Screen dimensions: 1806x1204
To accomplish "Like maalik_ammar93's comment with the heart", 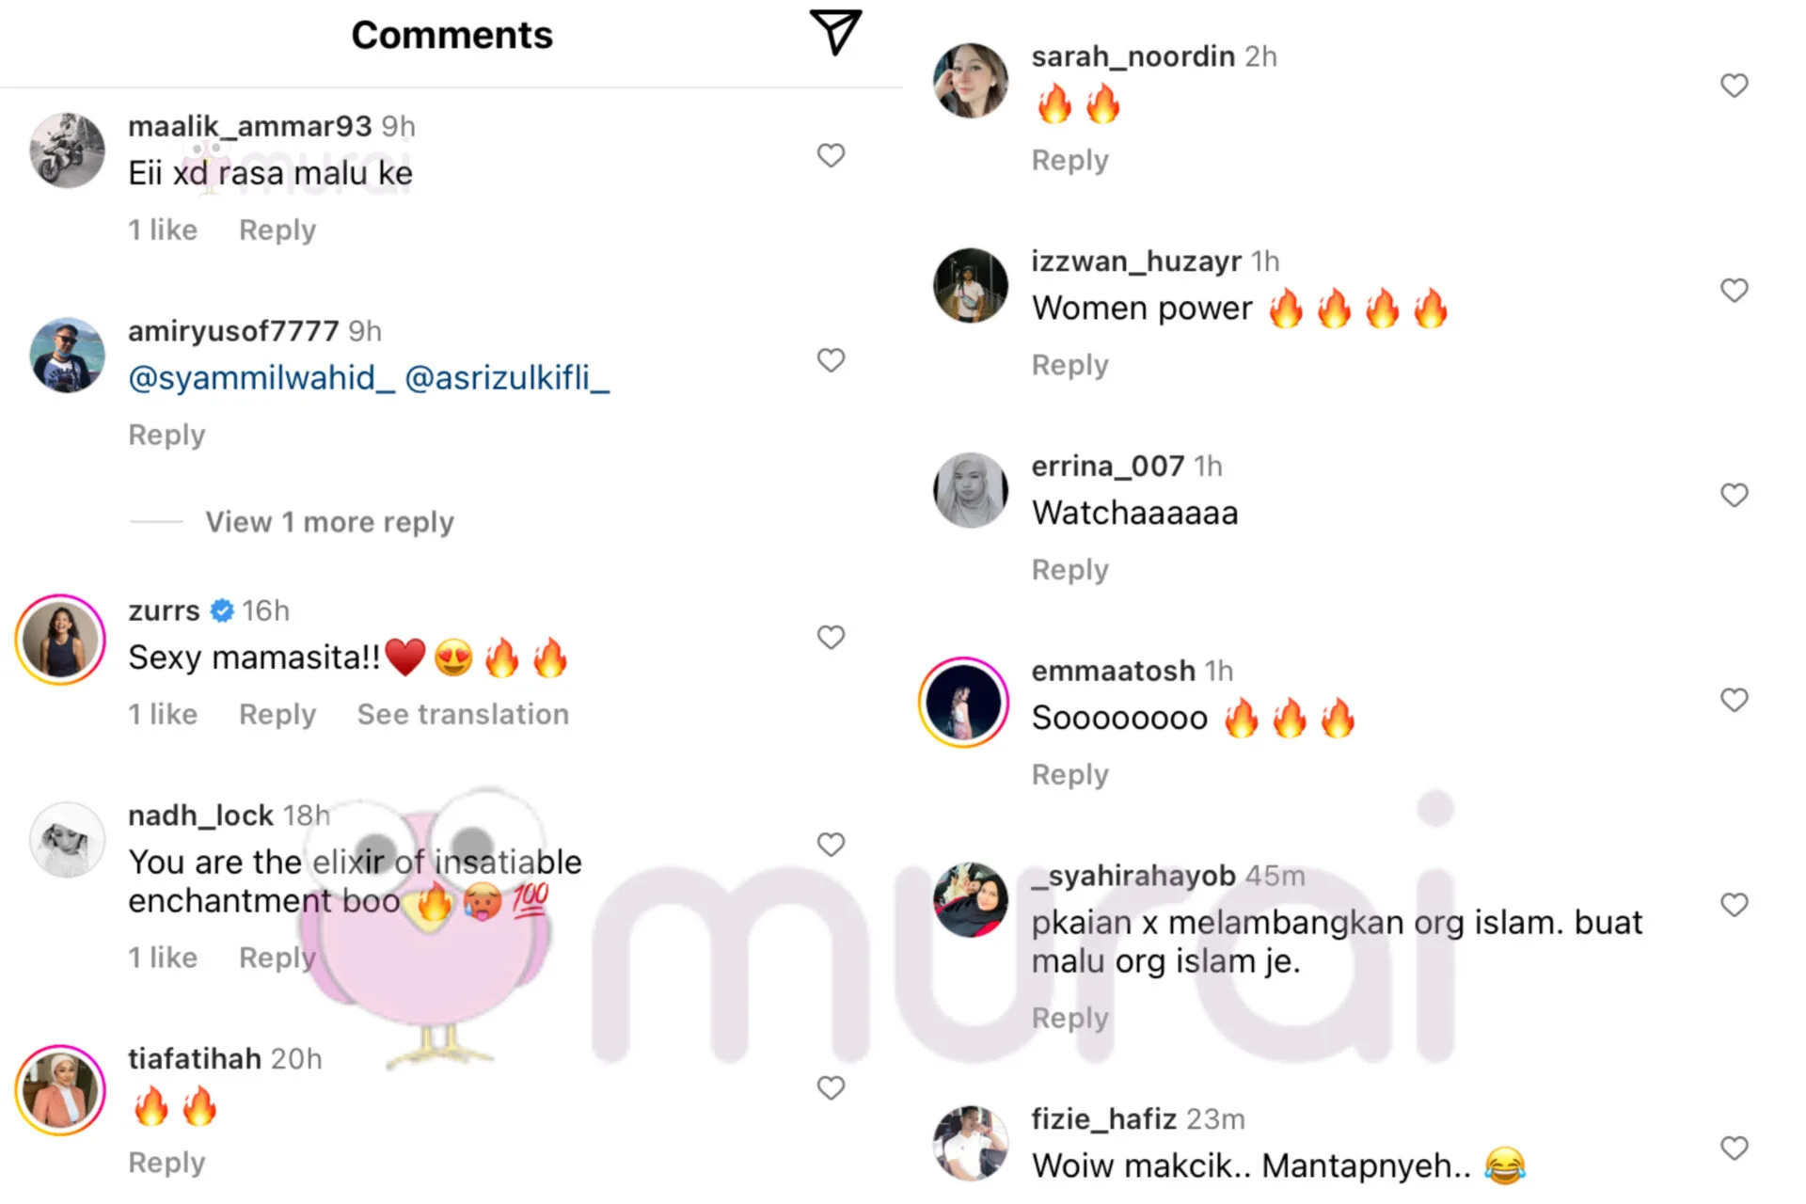I will point(831,155).
